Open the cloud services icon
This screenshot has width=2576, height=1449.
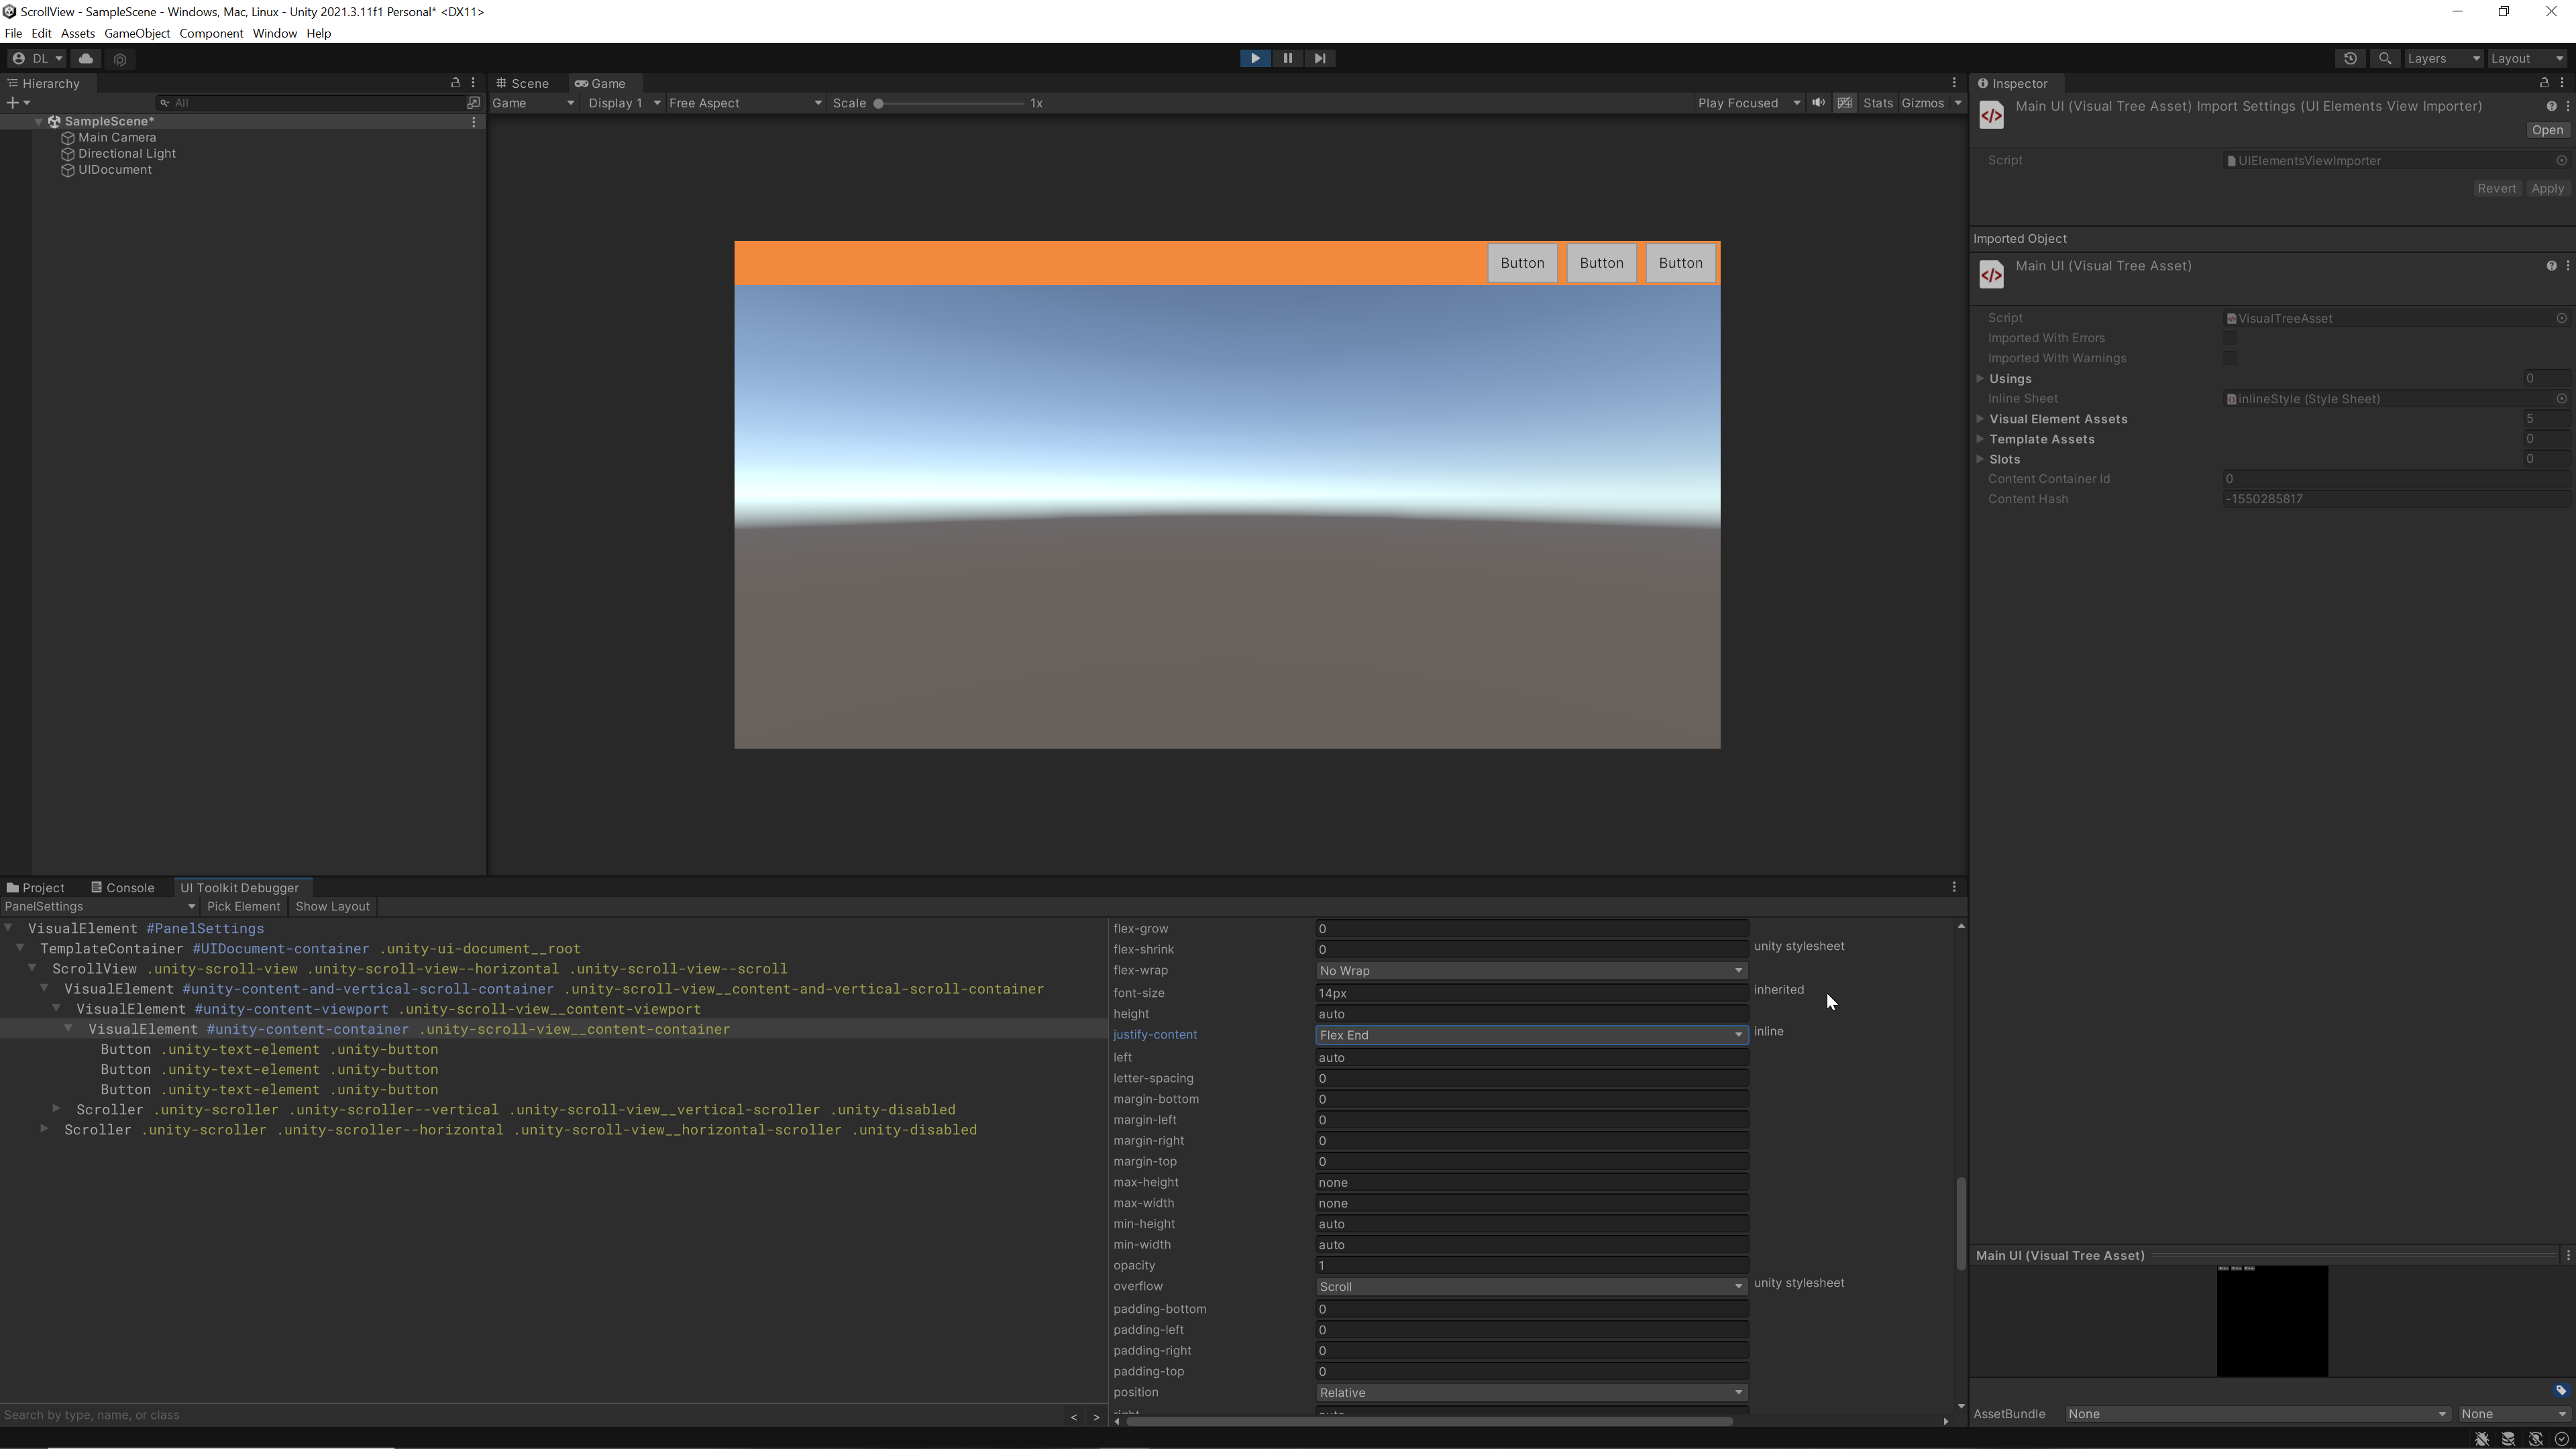86,58
